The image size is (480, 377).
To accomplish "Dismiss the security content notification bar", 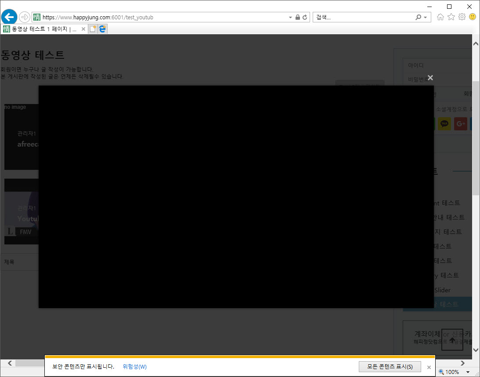I will 429,367.
